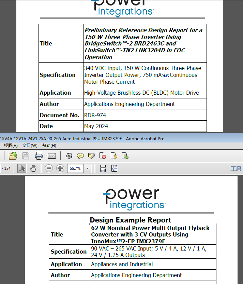Open the 工具 tools pane
243x284 pixels.
click(236, 168)
